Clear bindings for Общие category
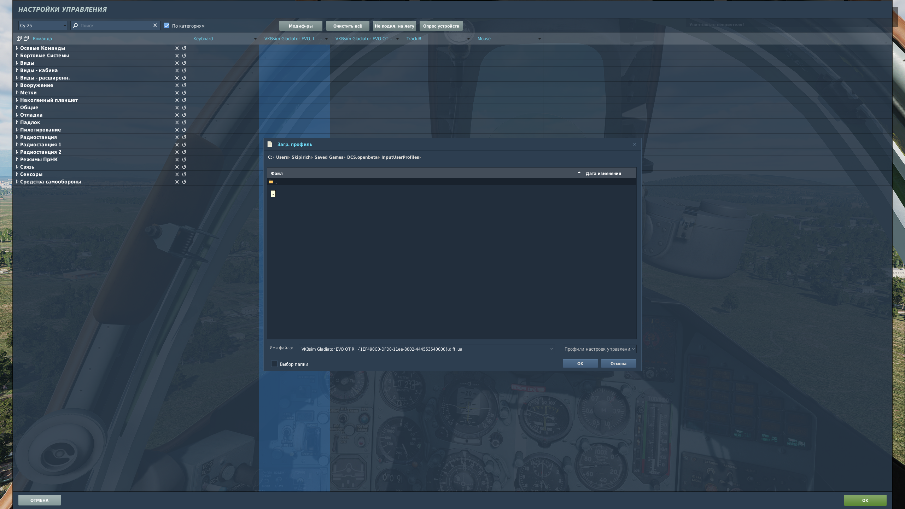 (x=177, y=107)
